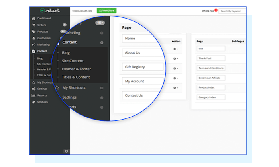Click the 1K+ badge in magnified menu
The width and height of the screenshot is (279, 167).
[x=100, y=23]
